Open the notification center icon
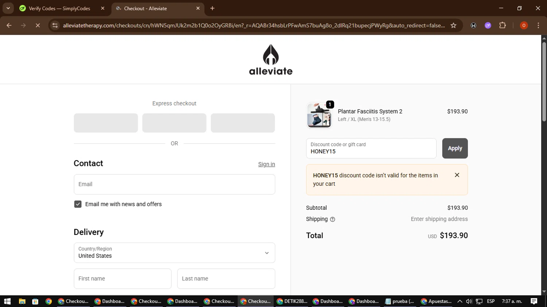 (x=534, y=301)
